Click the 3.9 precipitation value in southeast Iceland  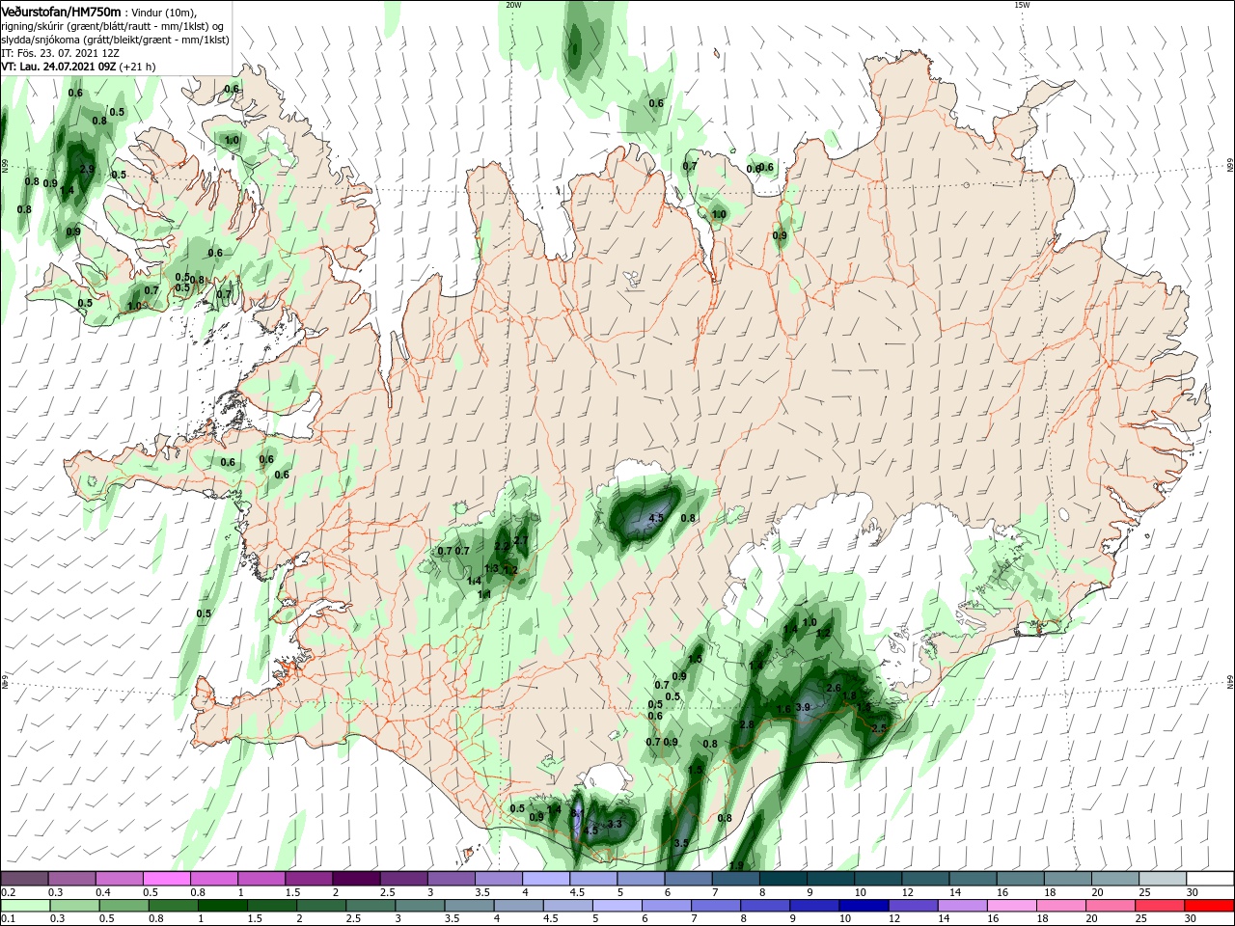tap(802, 707)
